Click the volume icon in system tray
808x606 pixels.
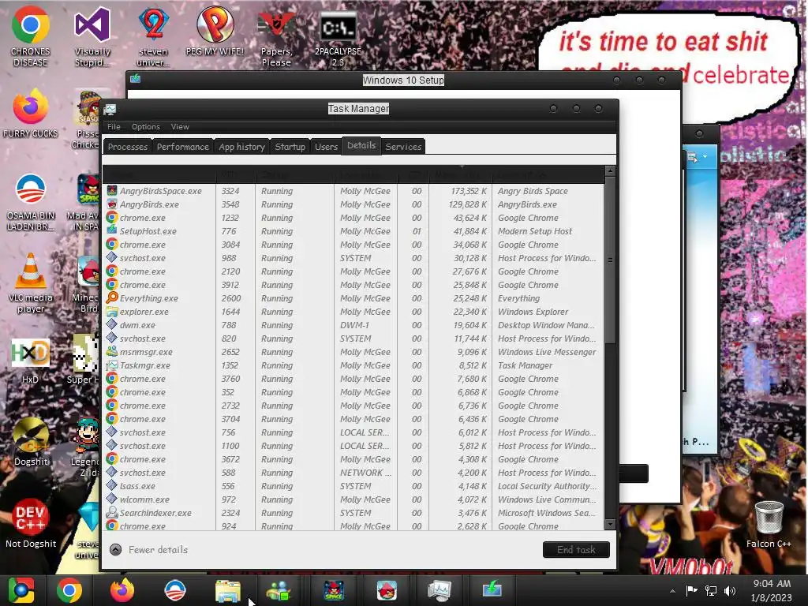pyautogui.click(x=730, y=590)
